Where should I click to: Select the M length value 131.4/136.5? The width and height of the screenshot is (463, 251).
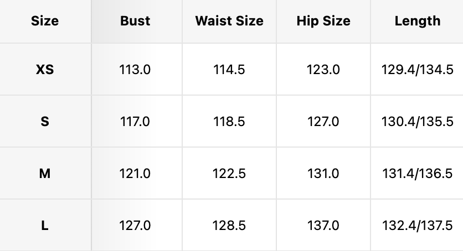(418, 174)
